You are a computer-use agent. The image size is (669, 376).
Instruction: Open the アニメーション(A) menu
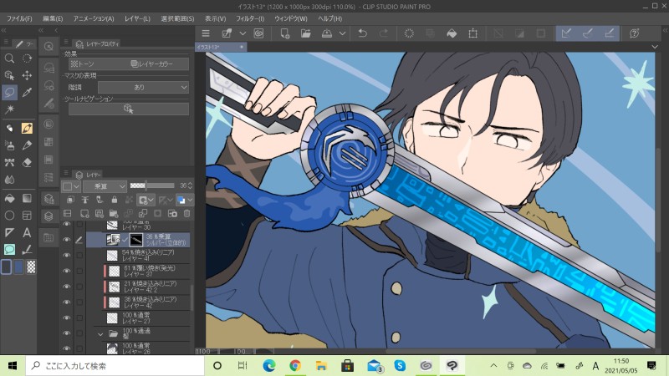click(x=94, y=18)
